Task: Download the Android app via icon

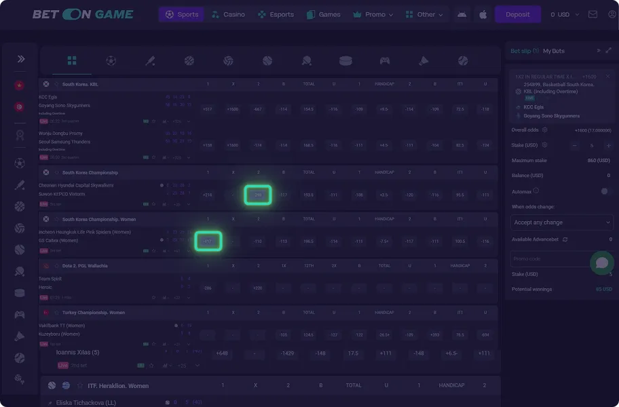Action: (x=462, y=14)
